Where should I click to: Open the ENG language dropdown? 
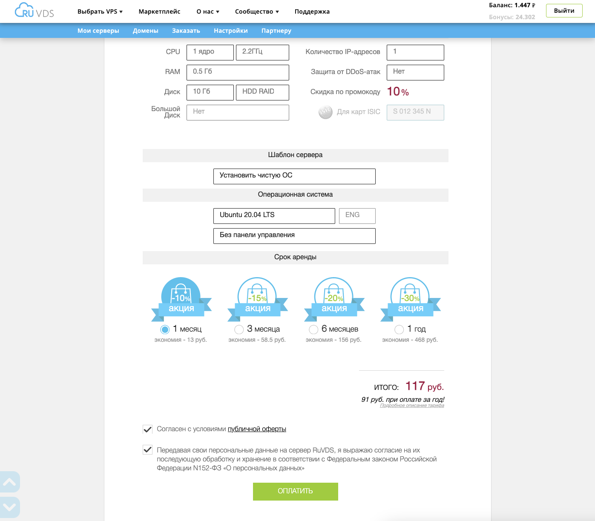click(357, 216)
